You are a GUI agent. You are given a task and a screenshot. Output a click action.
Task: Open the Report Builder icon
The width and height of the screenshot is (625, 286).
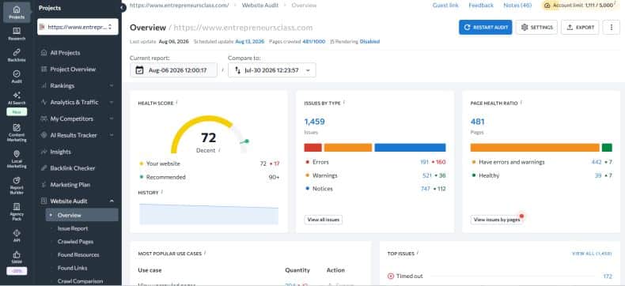17,186
